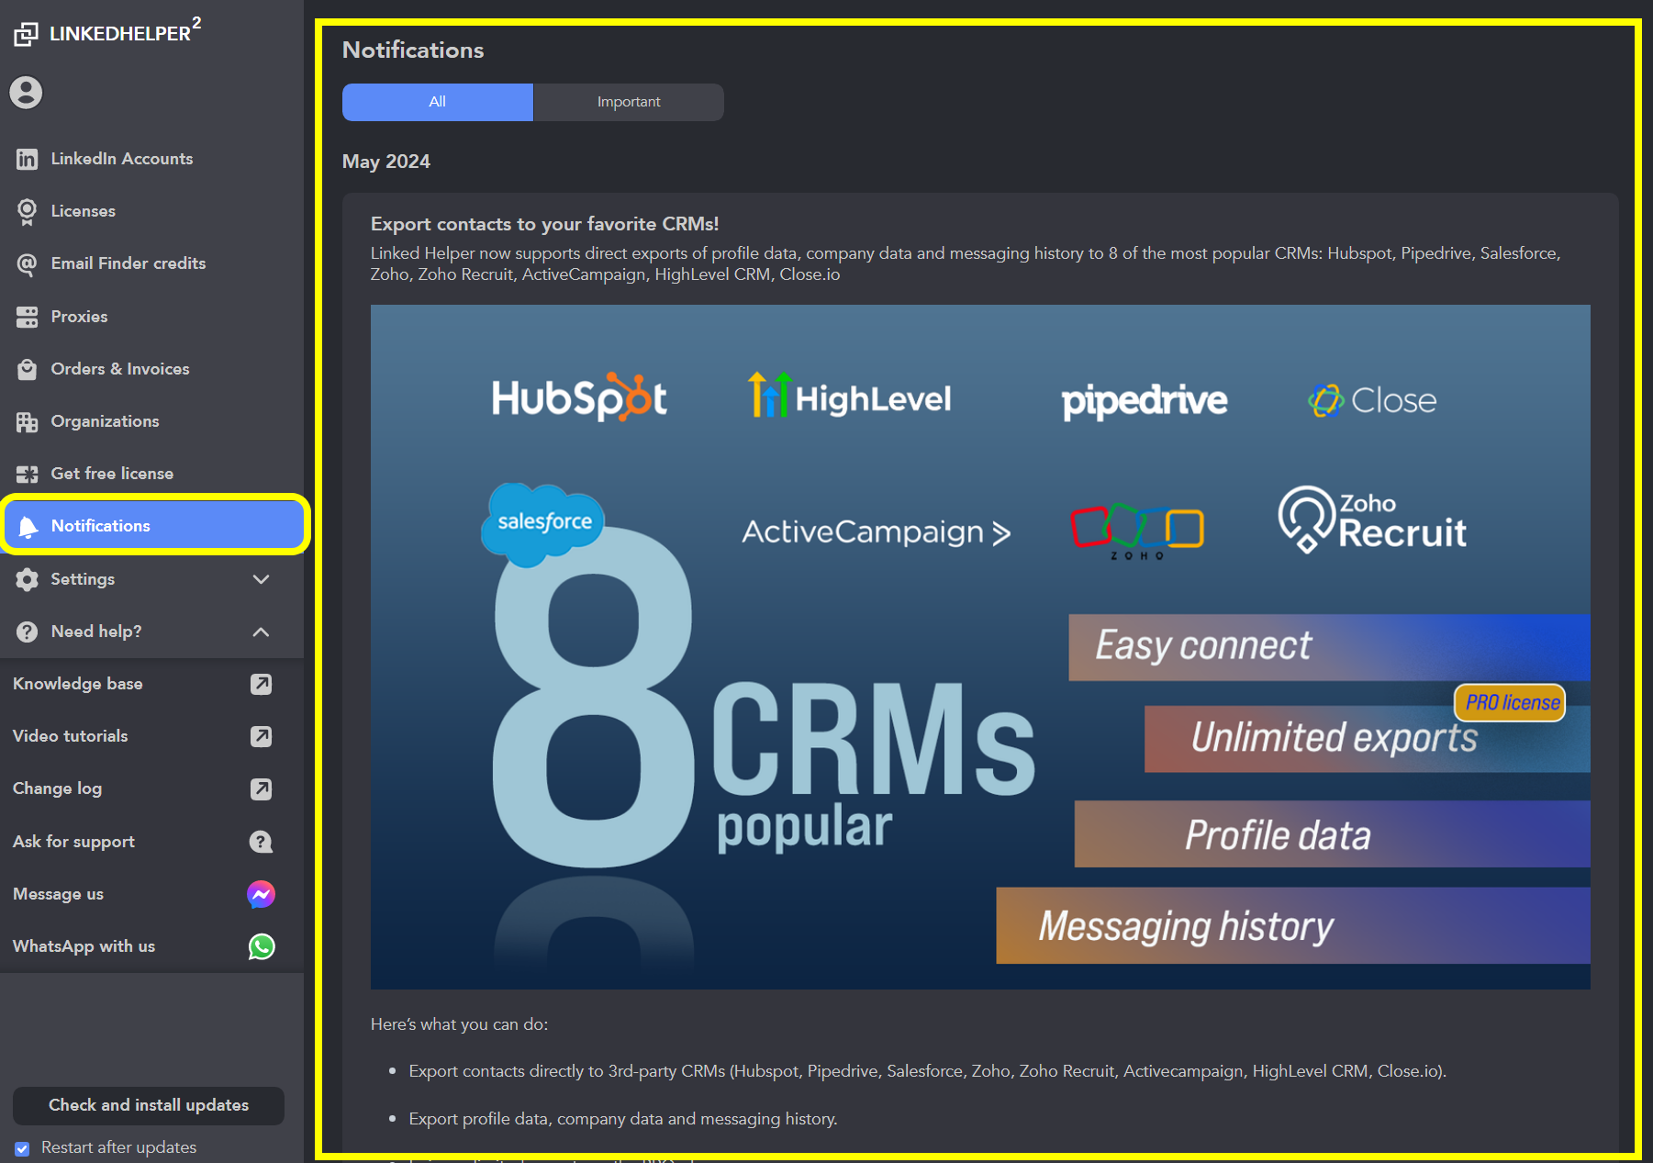Open Orders & Invoices menu item

coord(151,369)
